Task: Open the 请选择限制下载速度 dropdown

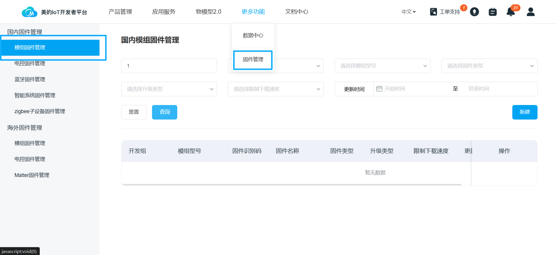Action: [276, 89]
